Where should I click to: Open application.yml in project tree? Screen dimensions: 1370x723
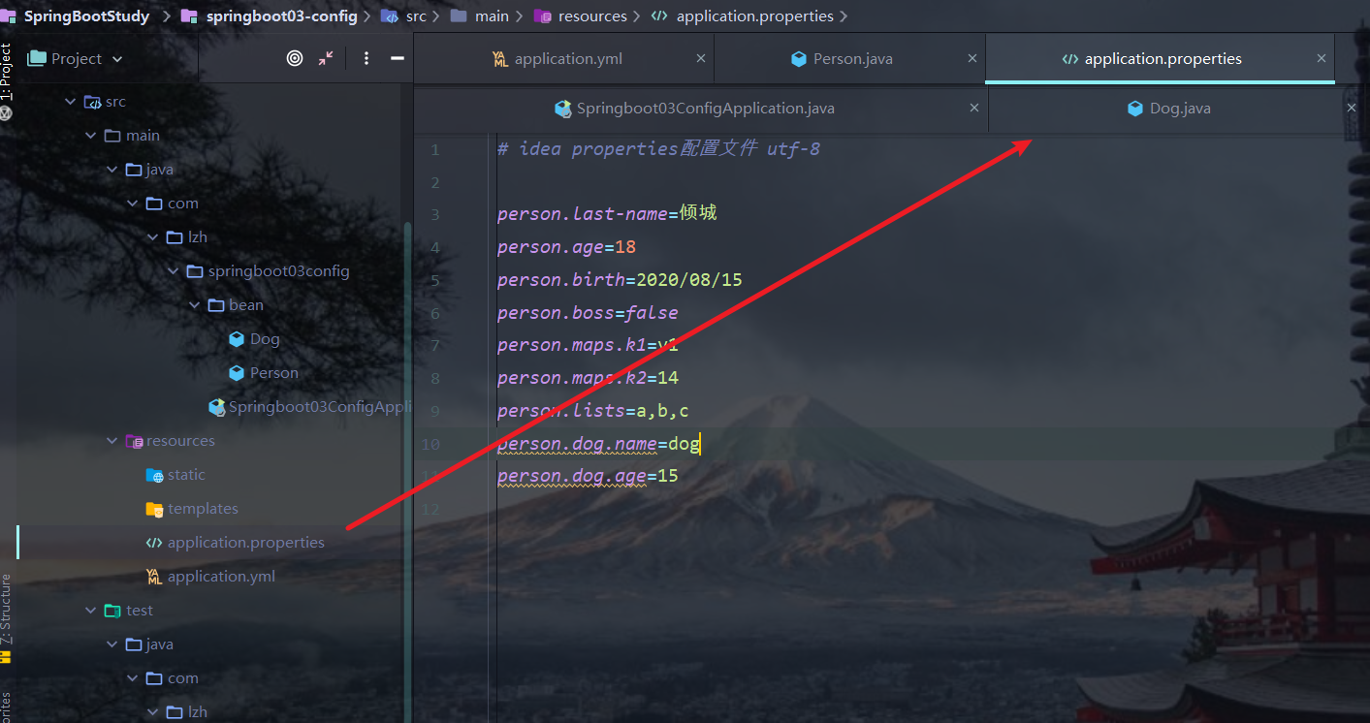click(221, 577)
